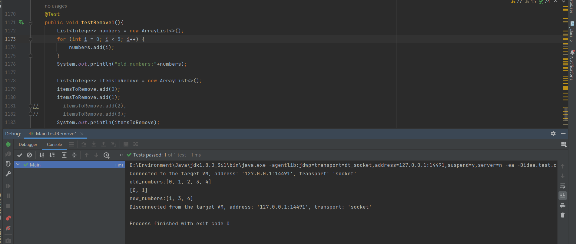This screenshot has width=576, height=244.
Task: Toggle Sort by Duration in test toolbar
Action: (52, 155)
